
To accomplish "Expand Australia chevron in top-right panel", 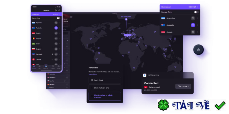I will click(x=198, y=25).
